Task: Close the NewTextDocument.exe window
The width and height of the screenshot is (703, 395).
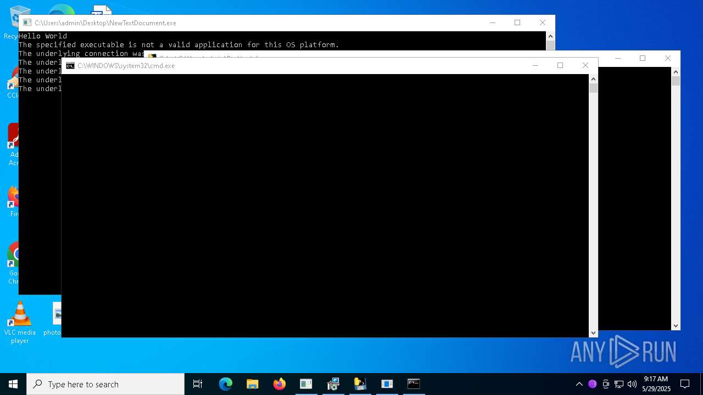Action: (543, 22)
